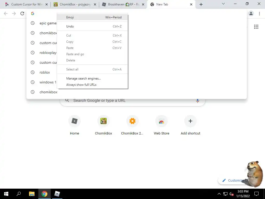Show hidden system tray icons
Screen dimensions: 265x199
pos(219,194)
